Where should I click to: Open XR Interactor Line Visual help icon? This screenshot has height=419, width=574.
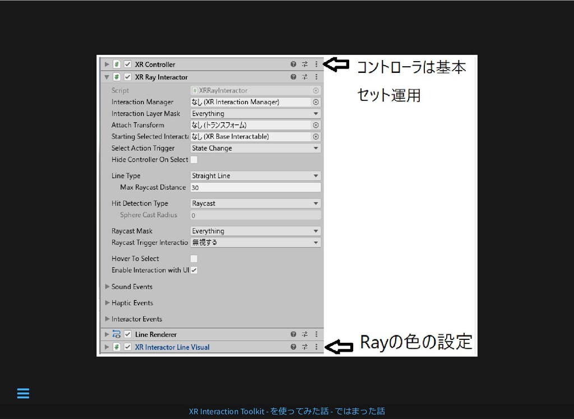coord(293,347)
